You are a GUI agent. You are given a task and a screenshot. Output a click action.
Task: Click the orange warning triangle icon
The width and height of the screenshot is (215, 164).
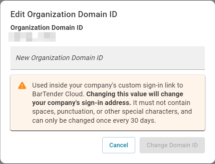(22, 86)
